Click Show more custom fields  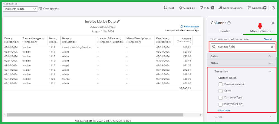click(224, 110)
